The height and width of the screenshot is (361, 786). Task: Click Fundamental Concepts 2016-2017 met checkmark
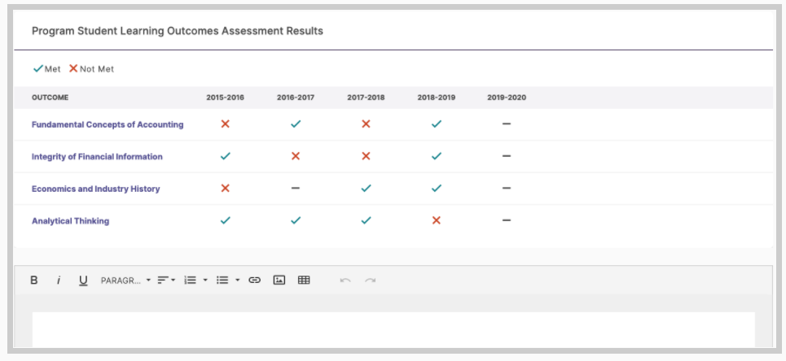tap(296, 124)
